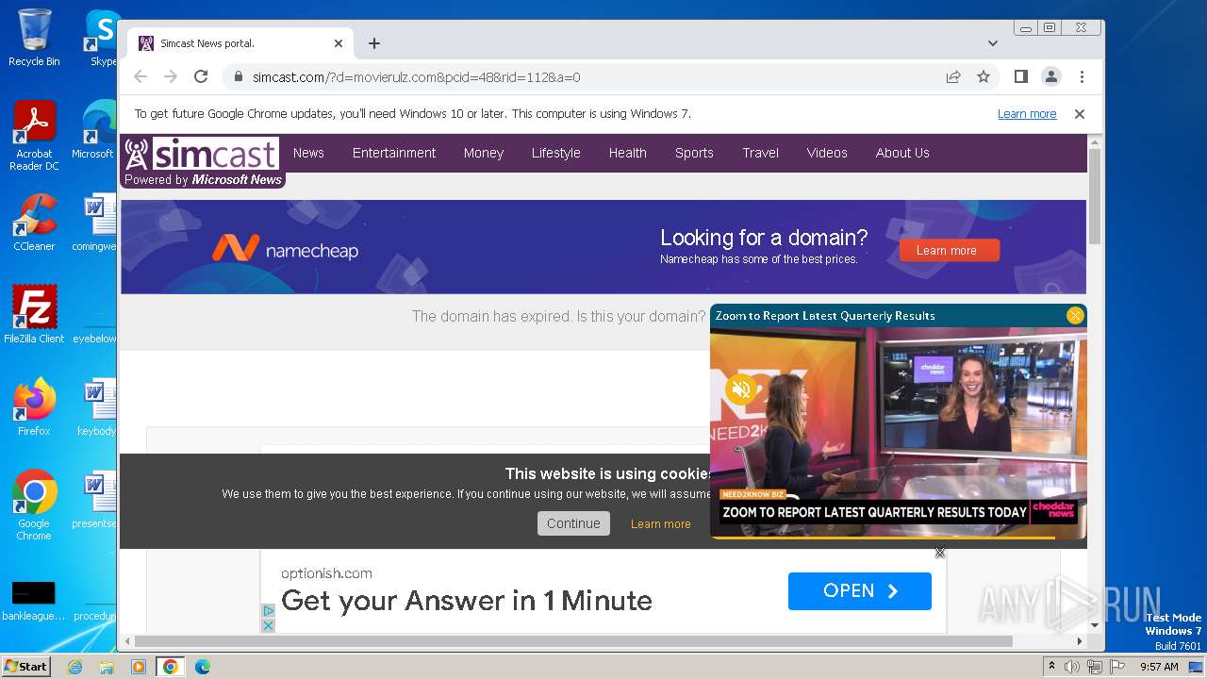Open cookie notice Learn more link
1207x679 pixels.
pyautogui.click(x=660, y=524)
